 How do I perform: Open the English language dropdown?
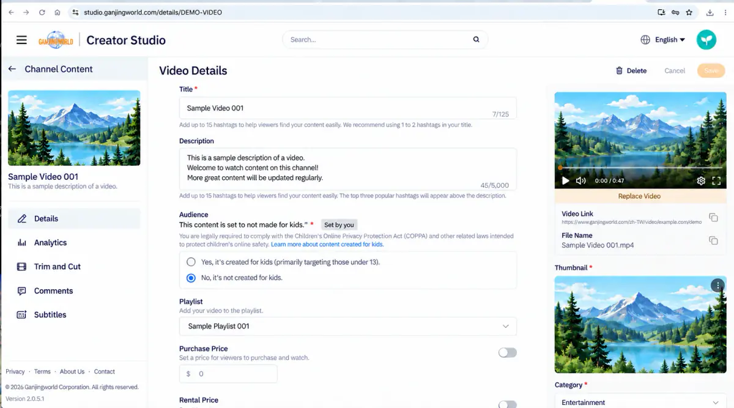(670, 40)
